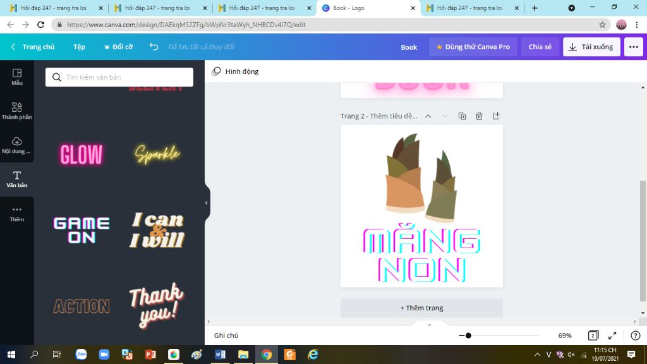647x364 pixels.
Task: Click the Ghi chú notes button
Action: (226, 336)
